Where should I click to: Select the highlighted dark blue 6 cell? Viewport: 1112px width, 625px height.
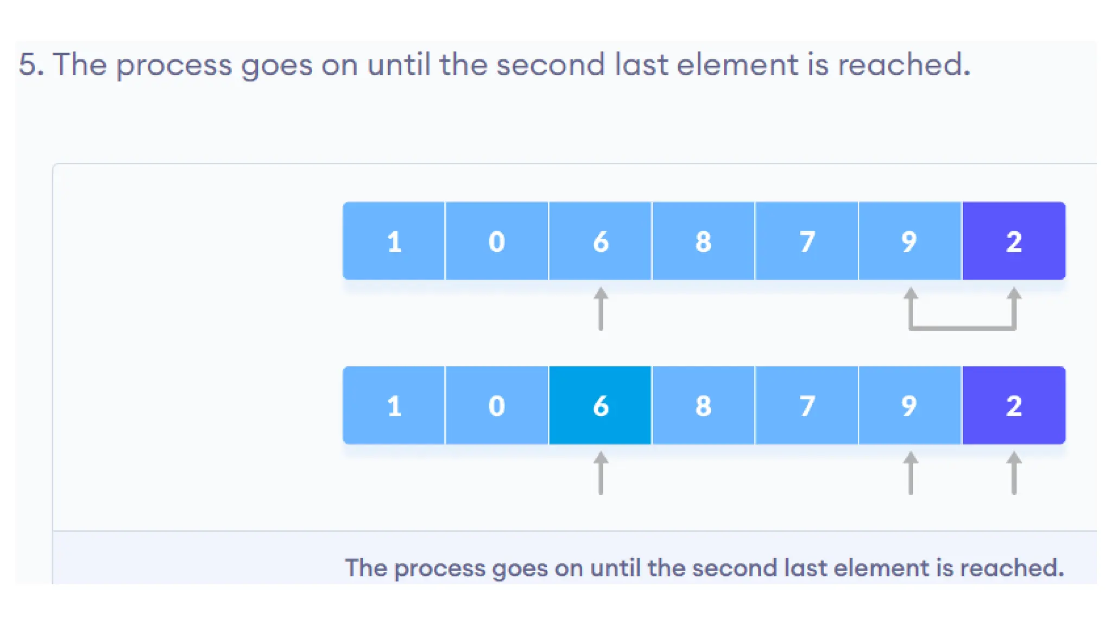click(x=600, y=405)
